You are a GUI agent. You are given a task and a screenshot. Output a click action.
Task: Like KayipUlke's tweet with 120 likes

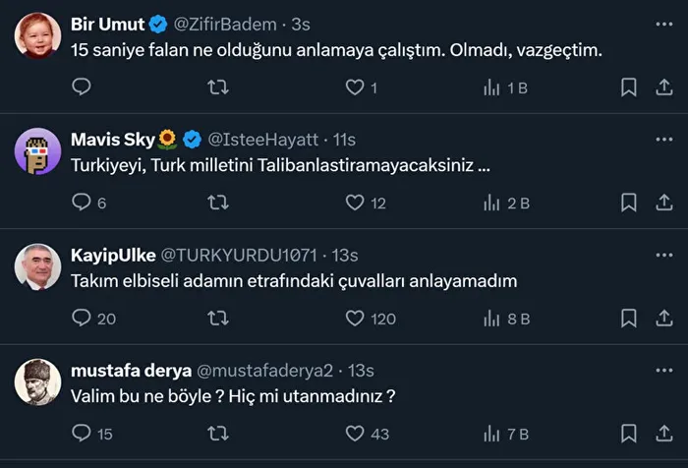point(356,318)
